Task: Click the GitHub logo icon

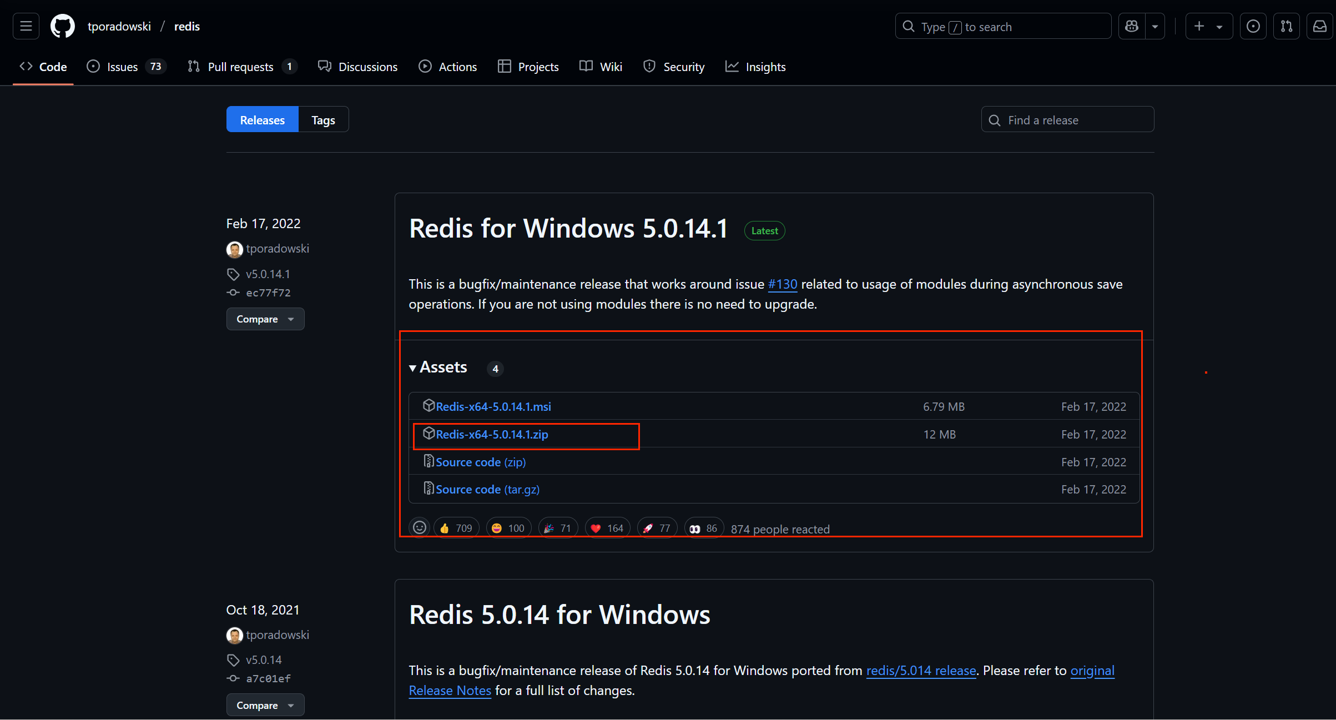Action: [63, 26]
